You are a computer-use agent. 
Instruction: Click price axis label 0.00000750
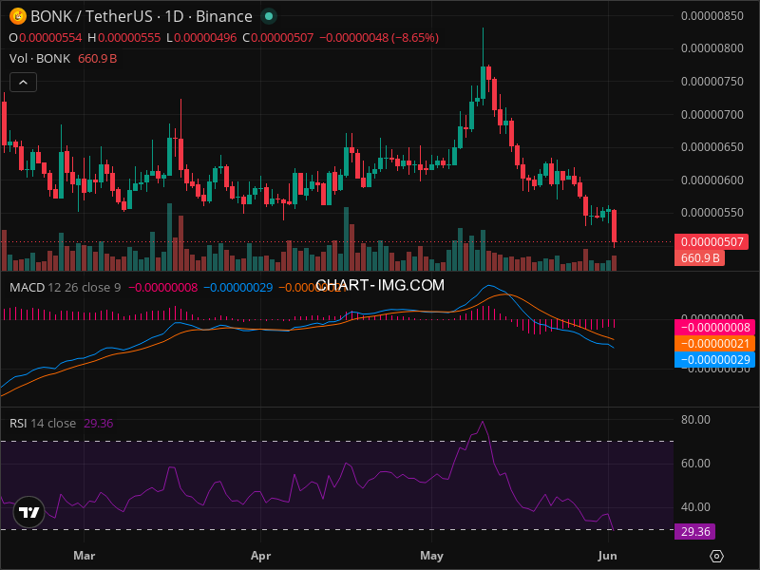[712, 81]
